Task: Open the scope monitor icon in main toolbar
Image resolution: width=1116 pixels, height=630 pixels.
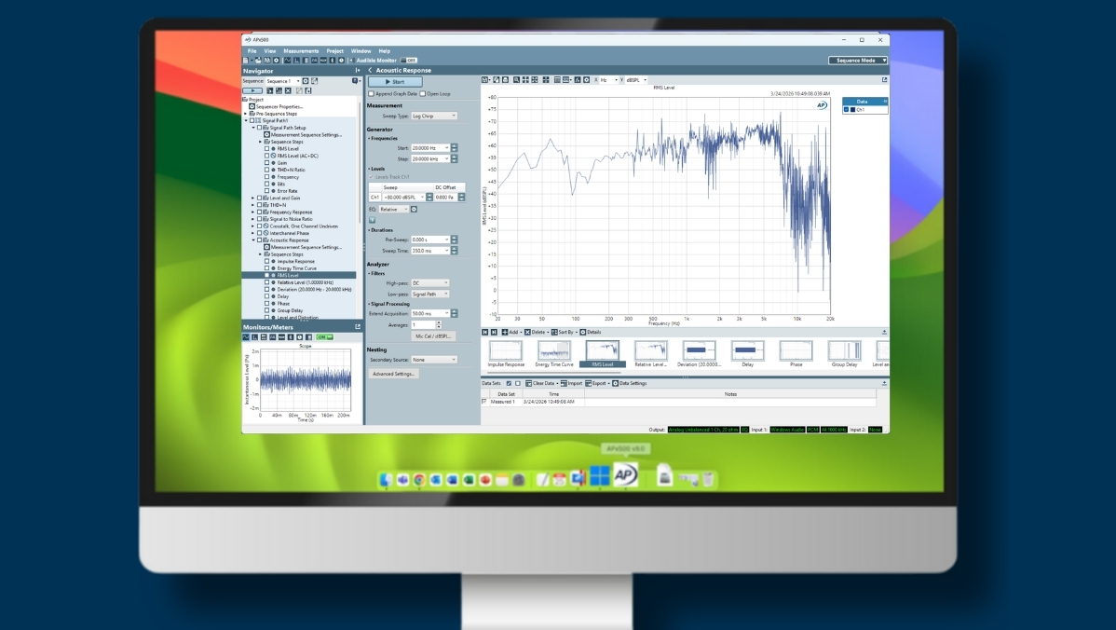Action: pos(288,61)
